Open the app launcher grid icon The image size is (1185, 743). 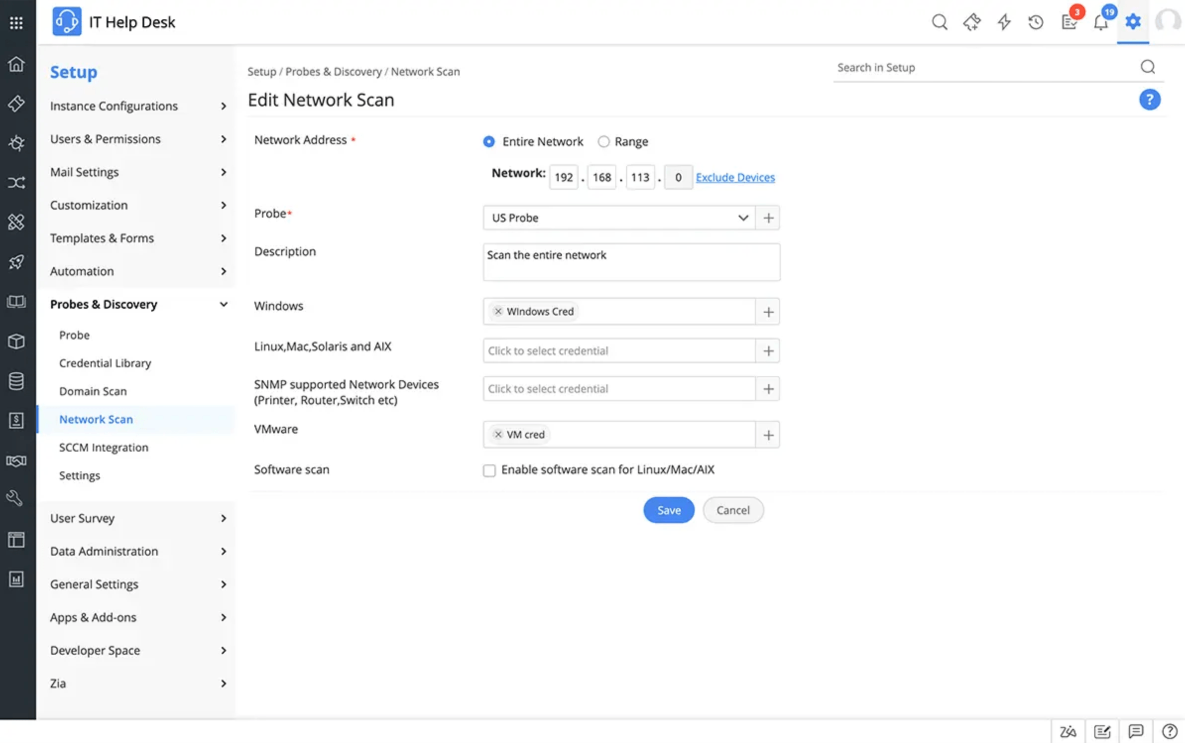[16, 22]
